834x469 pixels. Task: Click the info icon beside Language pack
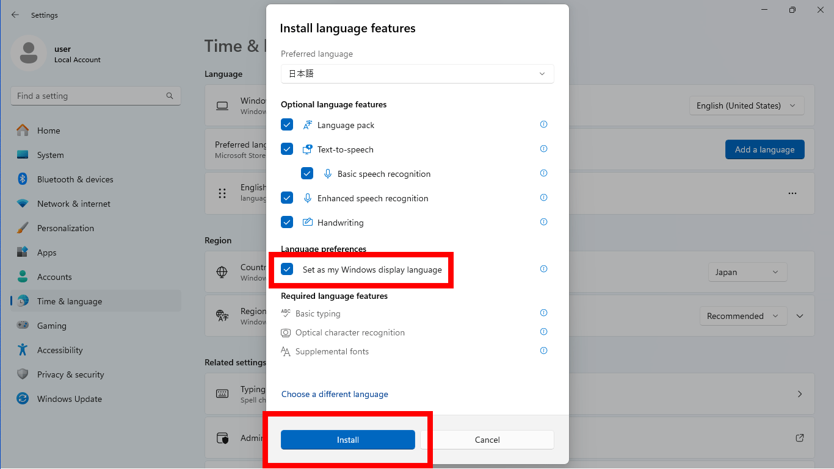click(543, 124)
